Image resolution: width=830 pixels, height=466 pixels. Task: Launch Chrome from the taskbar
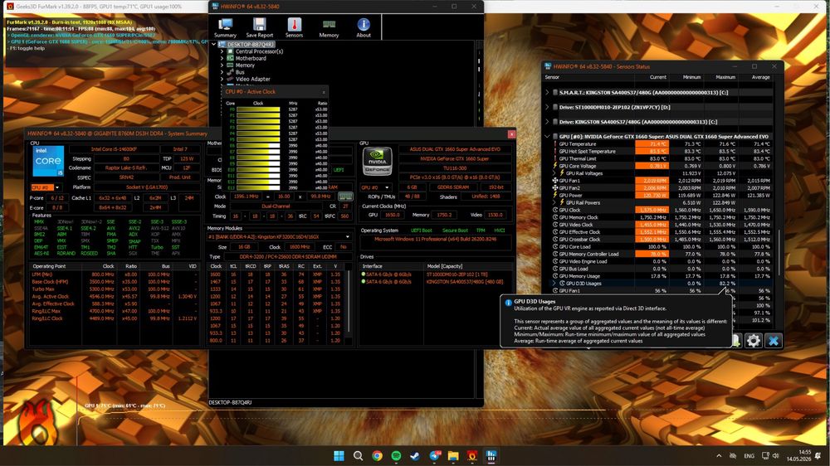click(x=377, y=456)
